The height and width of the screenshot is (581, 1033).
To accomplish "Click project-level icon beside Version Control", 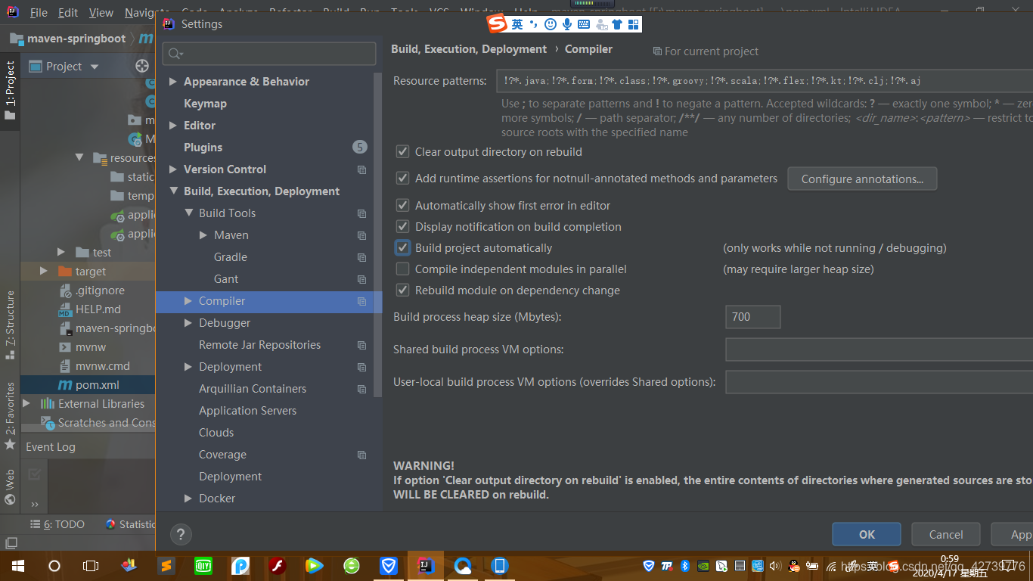I will [362, 169].
